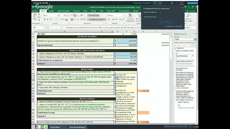Collapse the ¿No lo encuentra? section
The width and height of the screenshot is (230, 129).
point(176,88)
